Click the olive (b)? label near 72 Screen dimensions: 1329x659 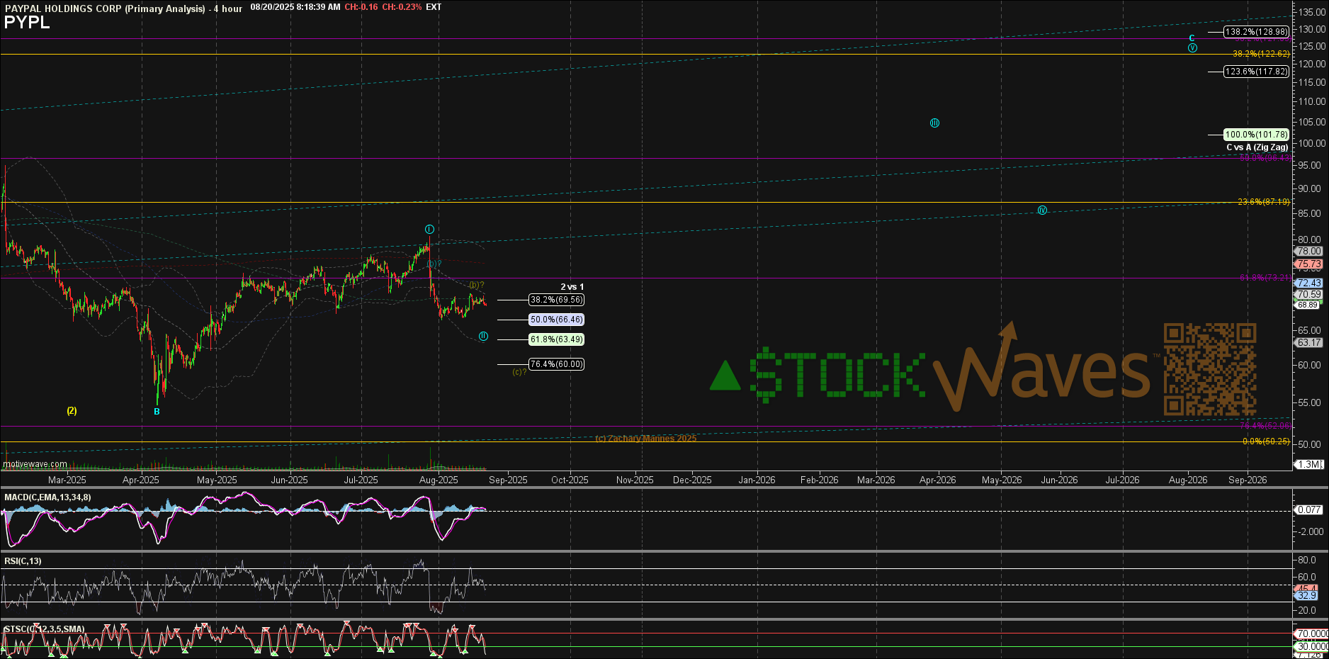pyautogui.click(x=477, y=285)
